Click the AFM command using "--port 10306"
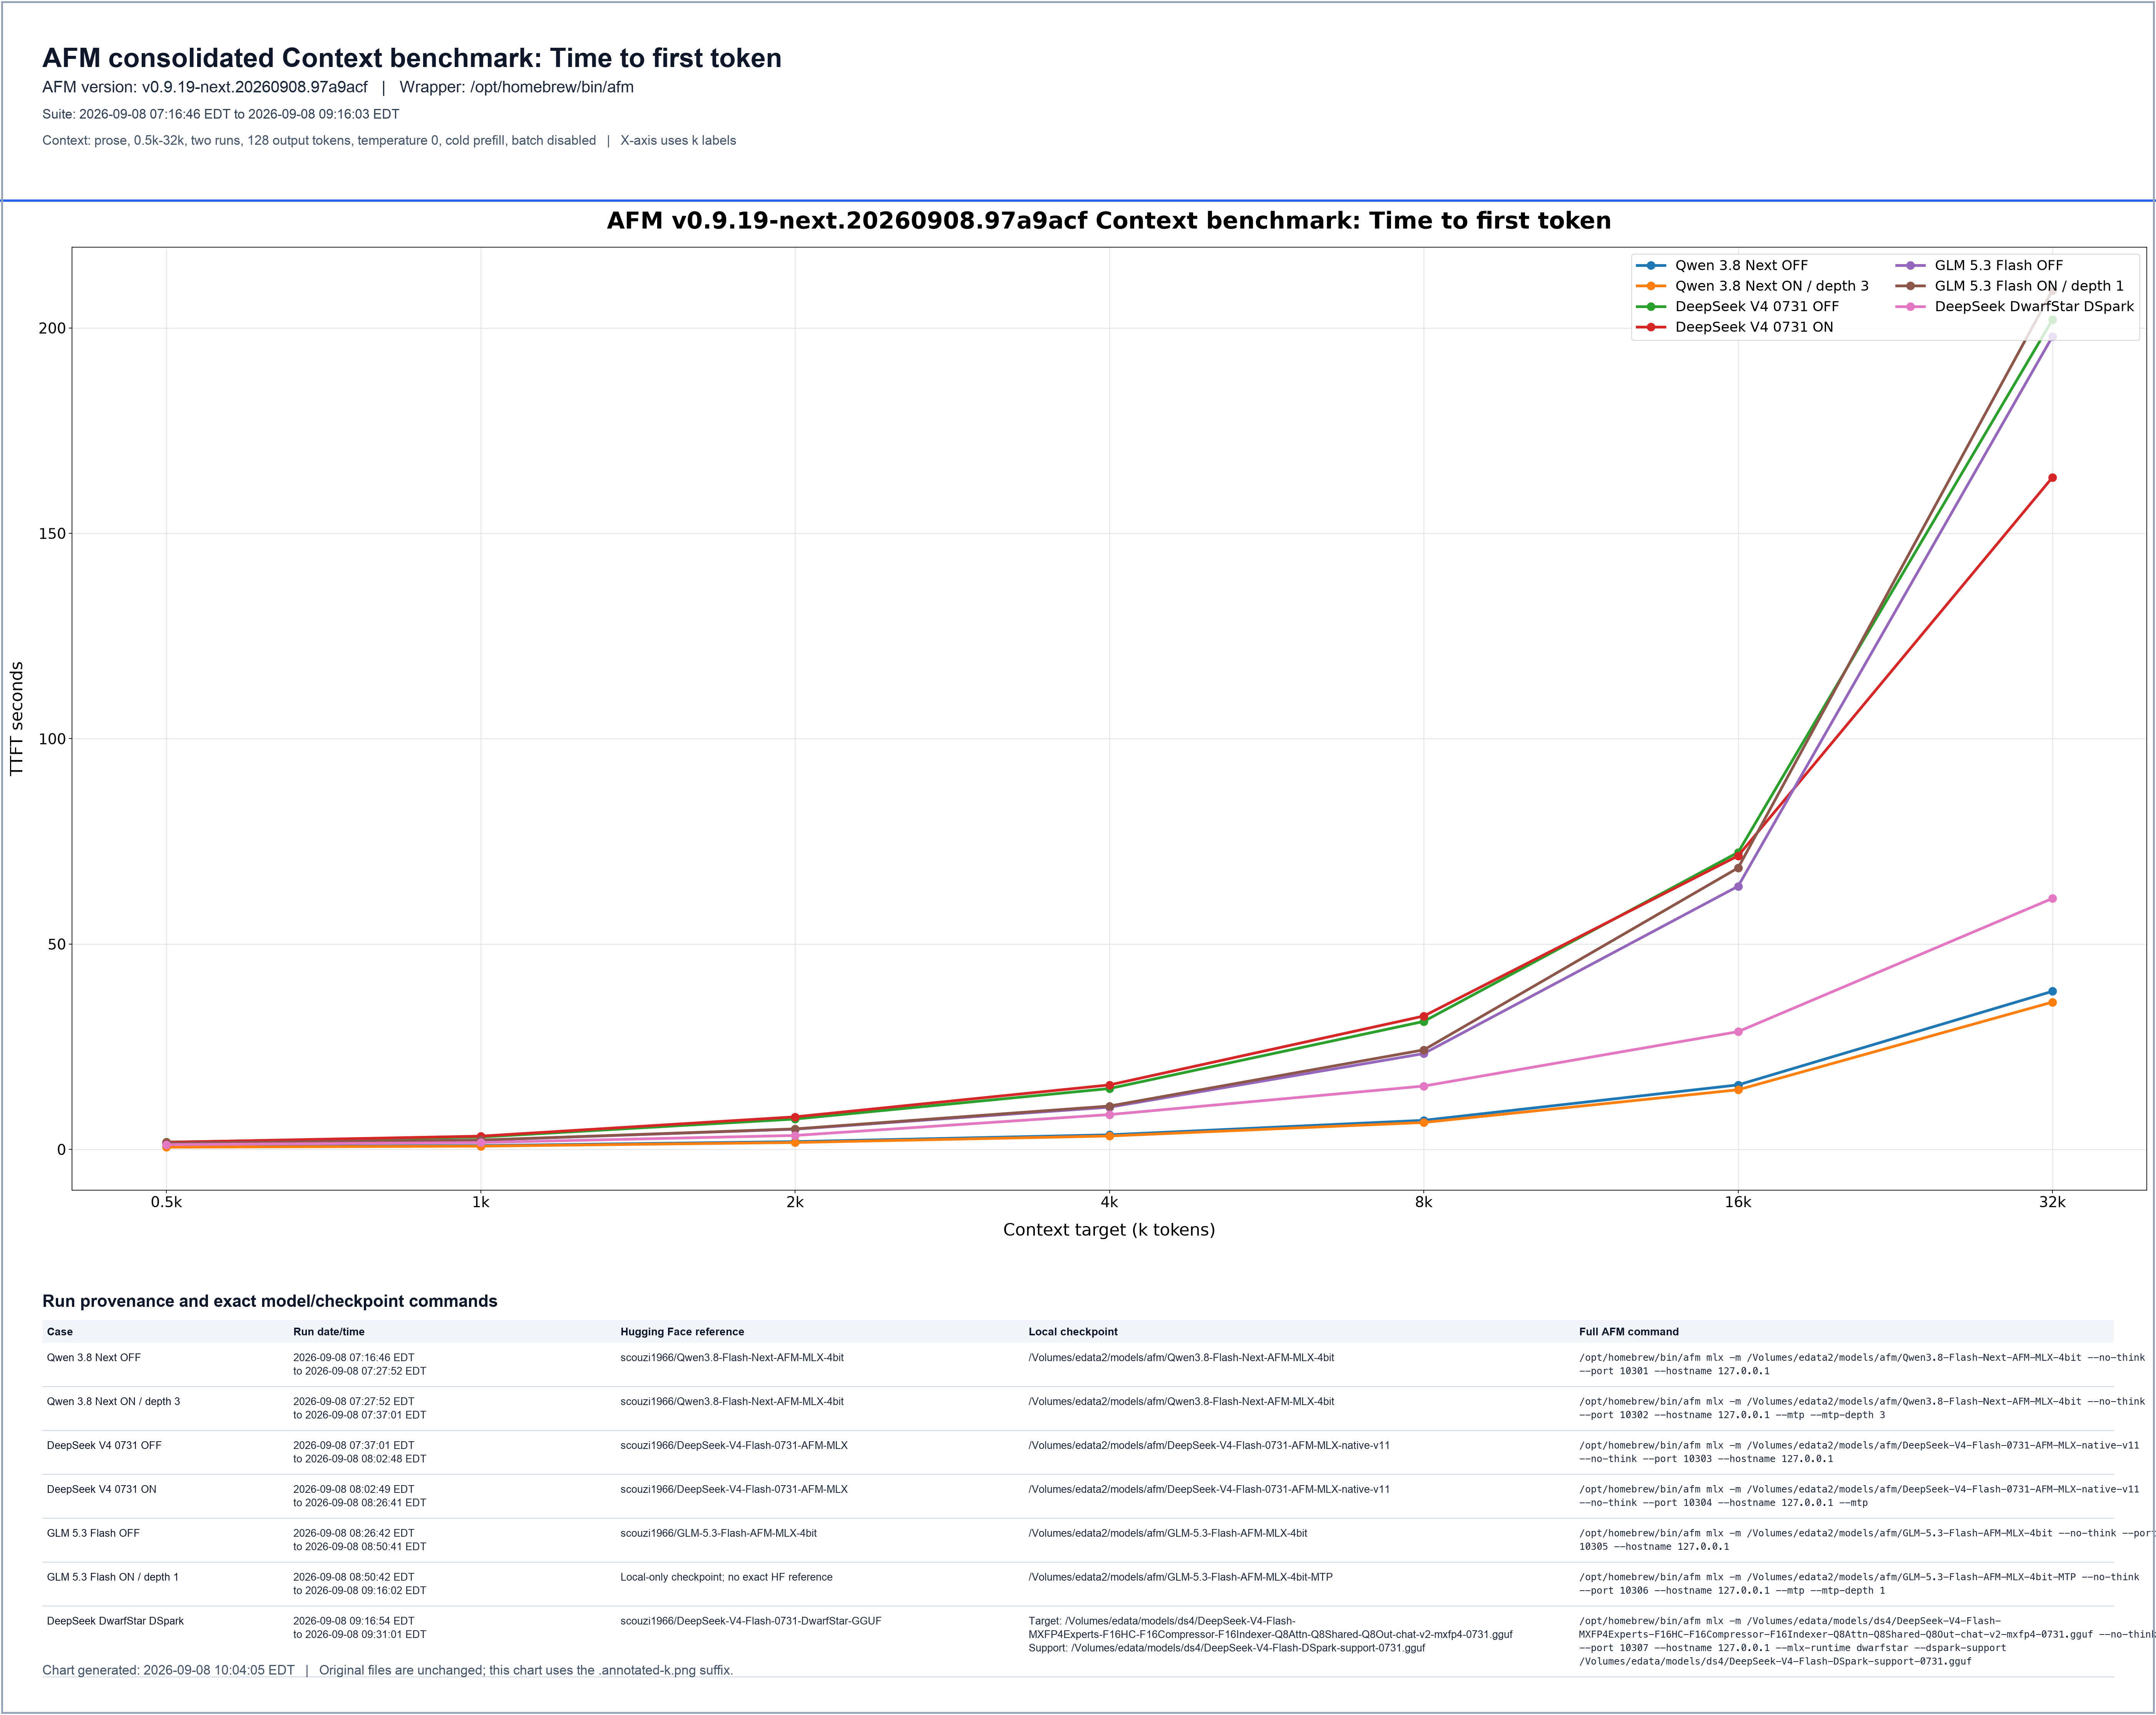 pos(1859,1584)
